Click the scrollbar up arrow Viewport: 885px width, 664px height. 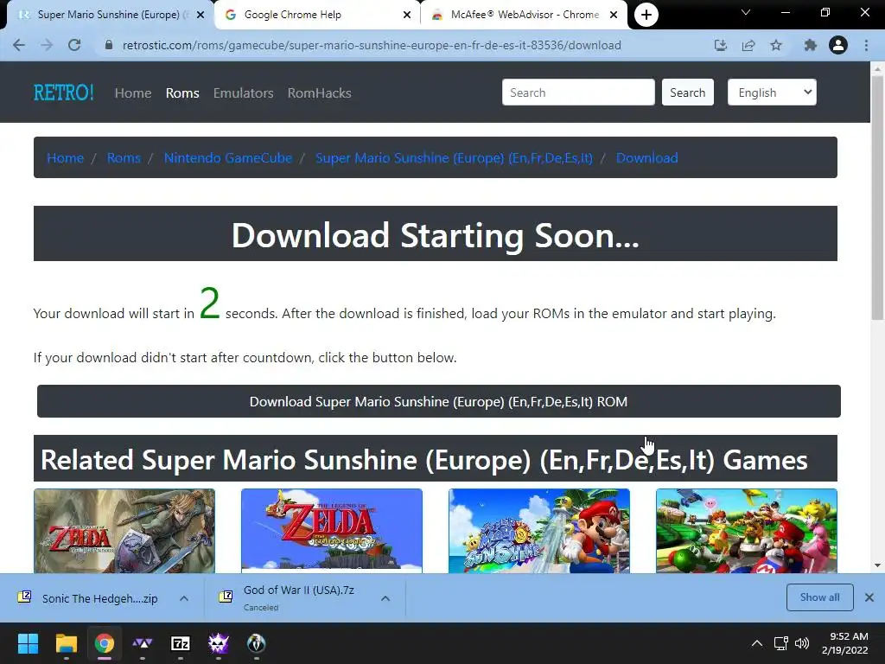[x=877, y=69]
